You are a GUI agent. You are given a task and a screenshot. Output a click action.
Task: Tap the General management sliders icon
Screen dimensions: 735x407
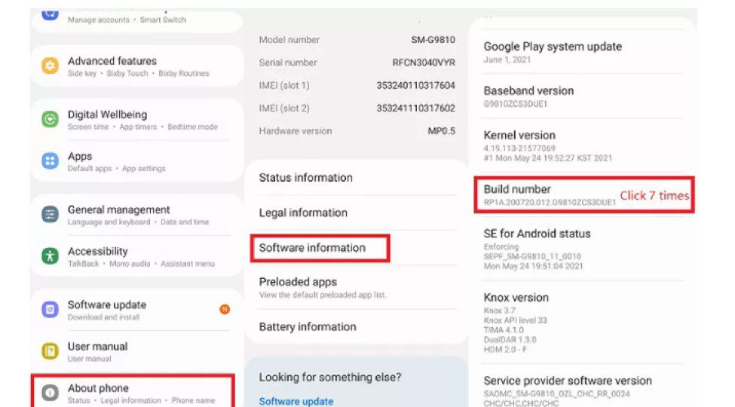[x=51, y=214]
